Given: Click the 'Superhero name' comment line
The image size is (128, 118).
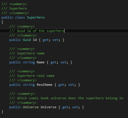Looking at the screenshot, I should [x=27, y=53].
